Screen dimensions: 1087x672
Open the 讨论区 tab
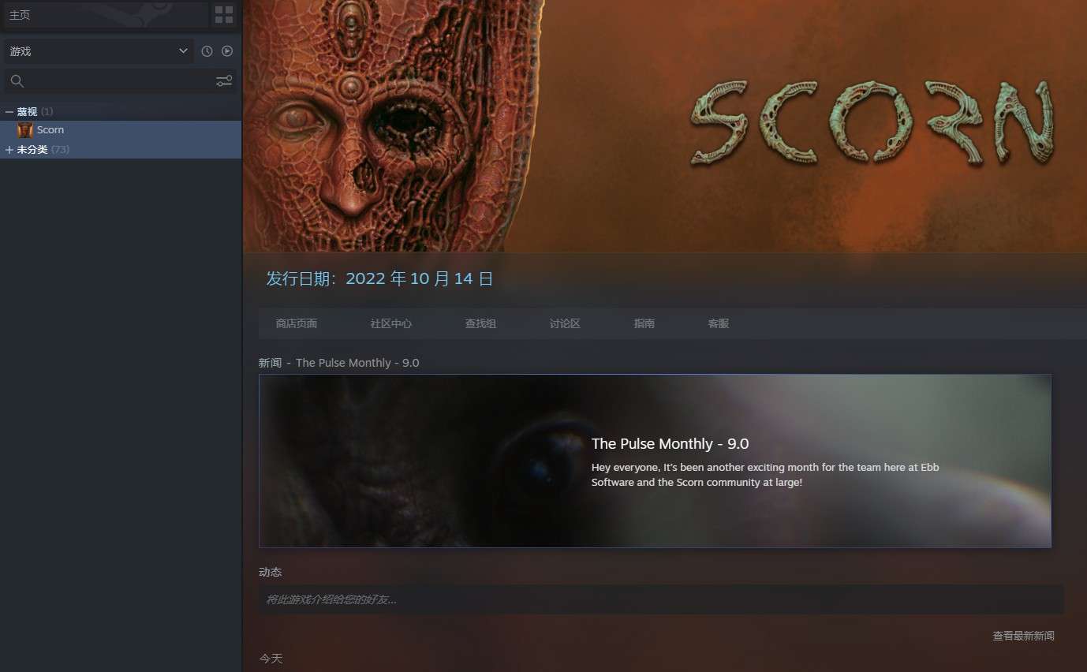pyautogui.click(x=565, y=323)
